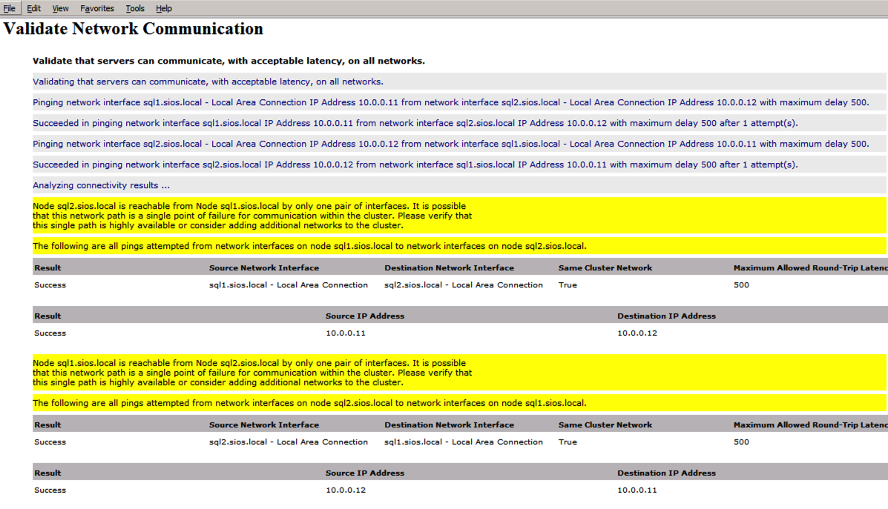Image resolution: width=888 pixels, height=509 pixels.
Task: Click the top table's Source Network Interface header
Action: click(263, 267)
